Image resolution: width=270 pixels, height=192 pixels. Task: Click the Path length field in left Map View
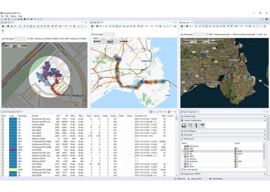point(20,39)
